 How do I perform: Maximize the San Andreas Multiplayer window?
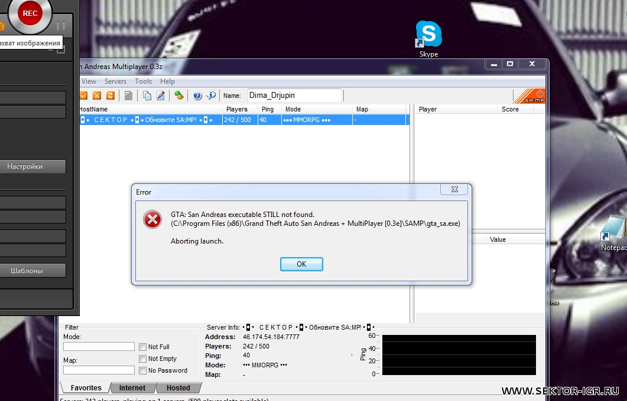[x=510, y=64]
